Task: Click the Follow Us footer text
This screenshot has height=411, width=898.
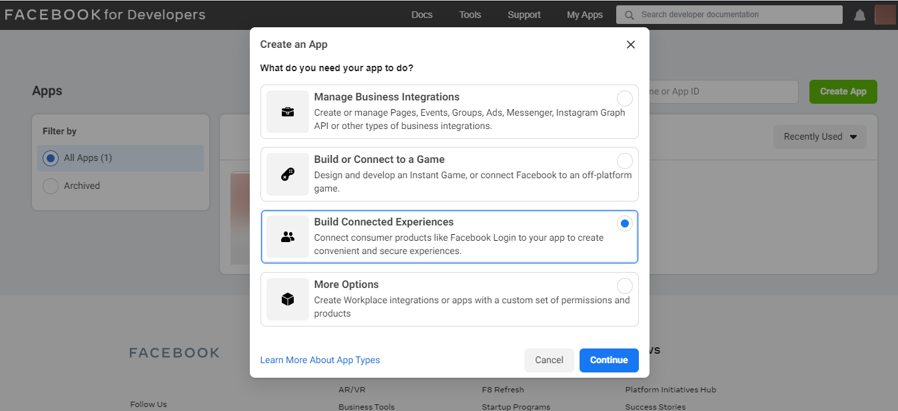Action: pyautogui.click(x=149, y=404)
